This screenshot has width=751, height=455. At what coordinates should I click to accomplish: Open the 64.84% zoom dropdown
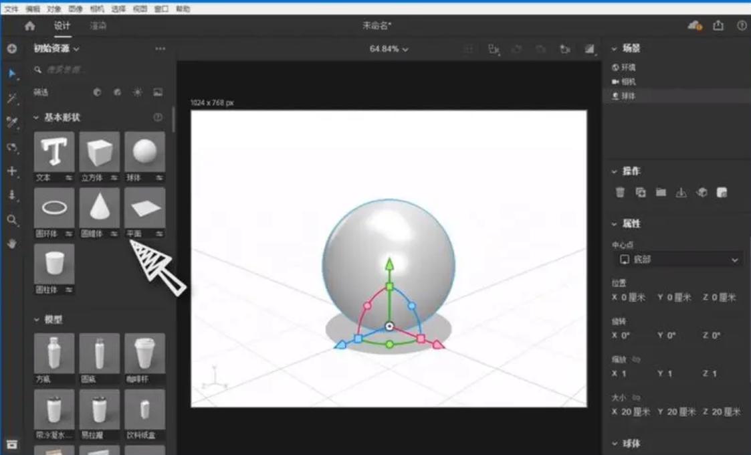coord(389,49)
